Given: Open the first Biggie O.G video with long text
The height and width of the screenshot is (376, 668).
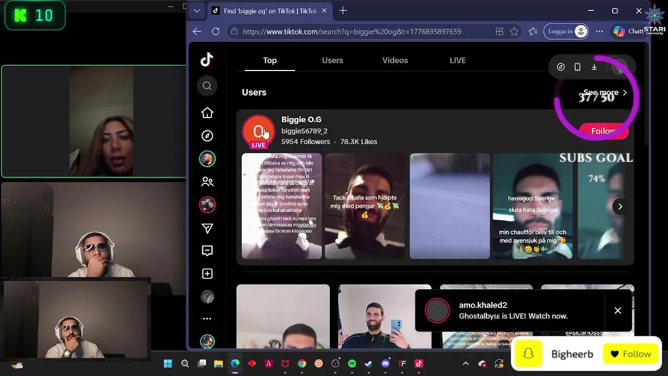Looking at the screenshot, I should tap(282, 206).
